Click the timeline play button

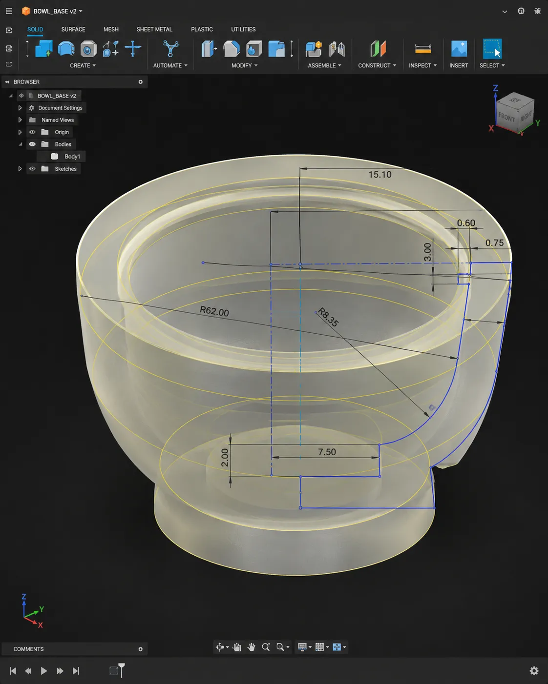tap(44, 671)
